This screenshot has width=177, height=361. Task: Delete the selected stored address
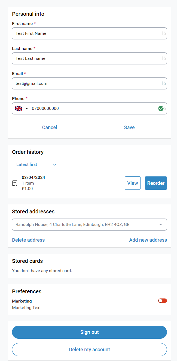tap(28, 240)
